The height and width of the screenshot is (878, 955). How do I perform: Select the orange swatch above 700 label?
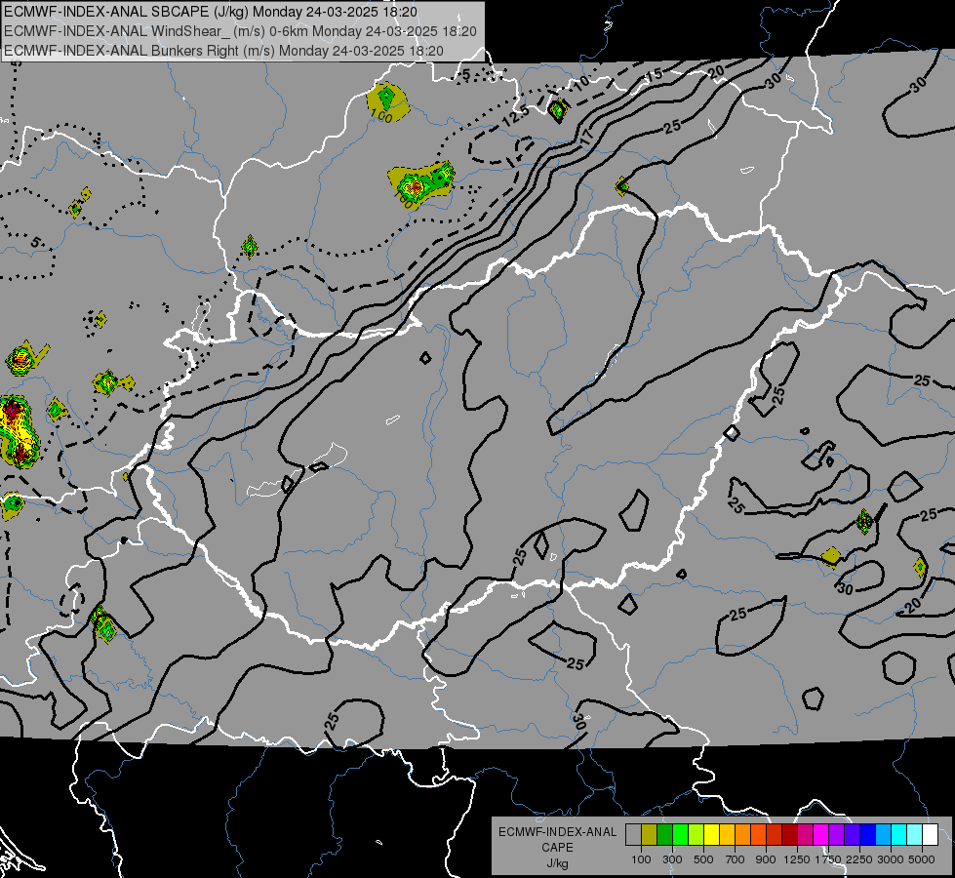[x=743, y=835]
